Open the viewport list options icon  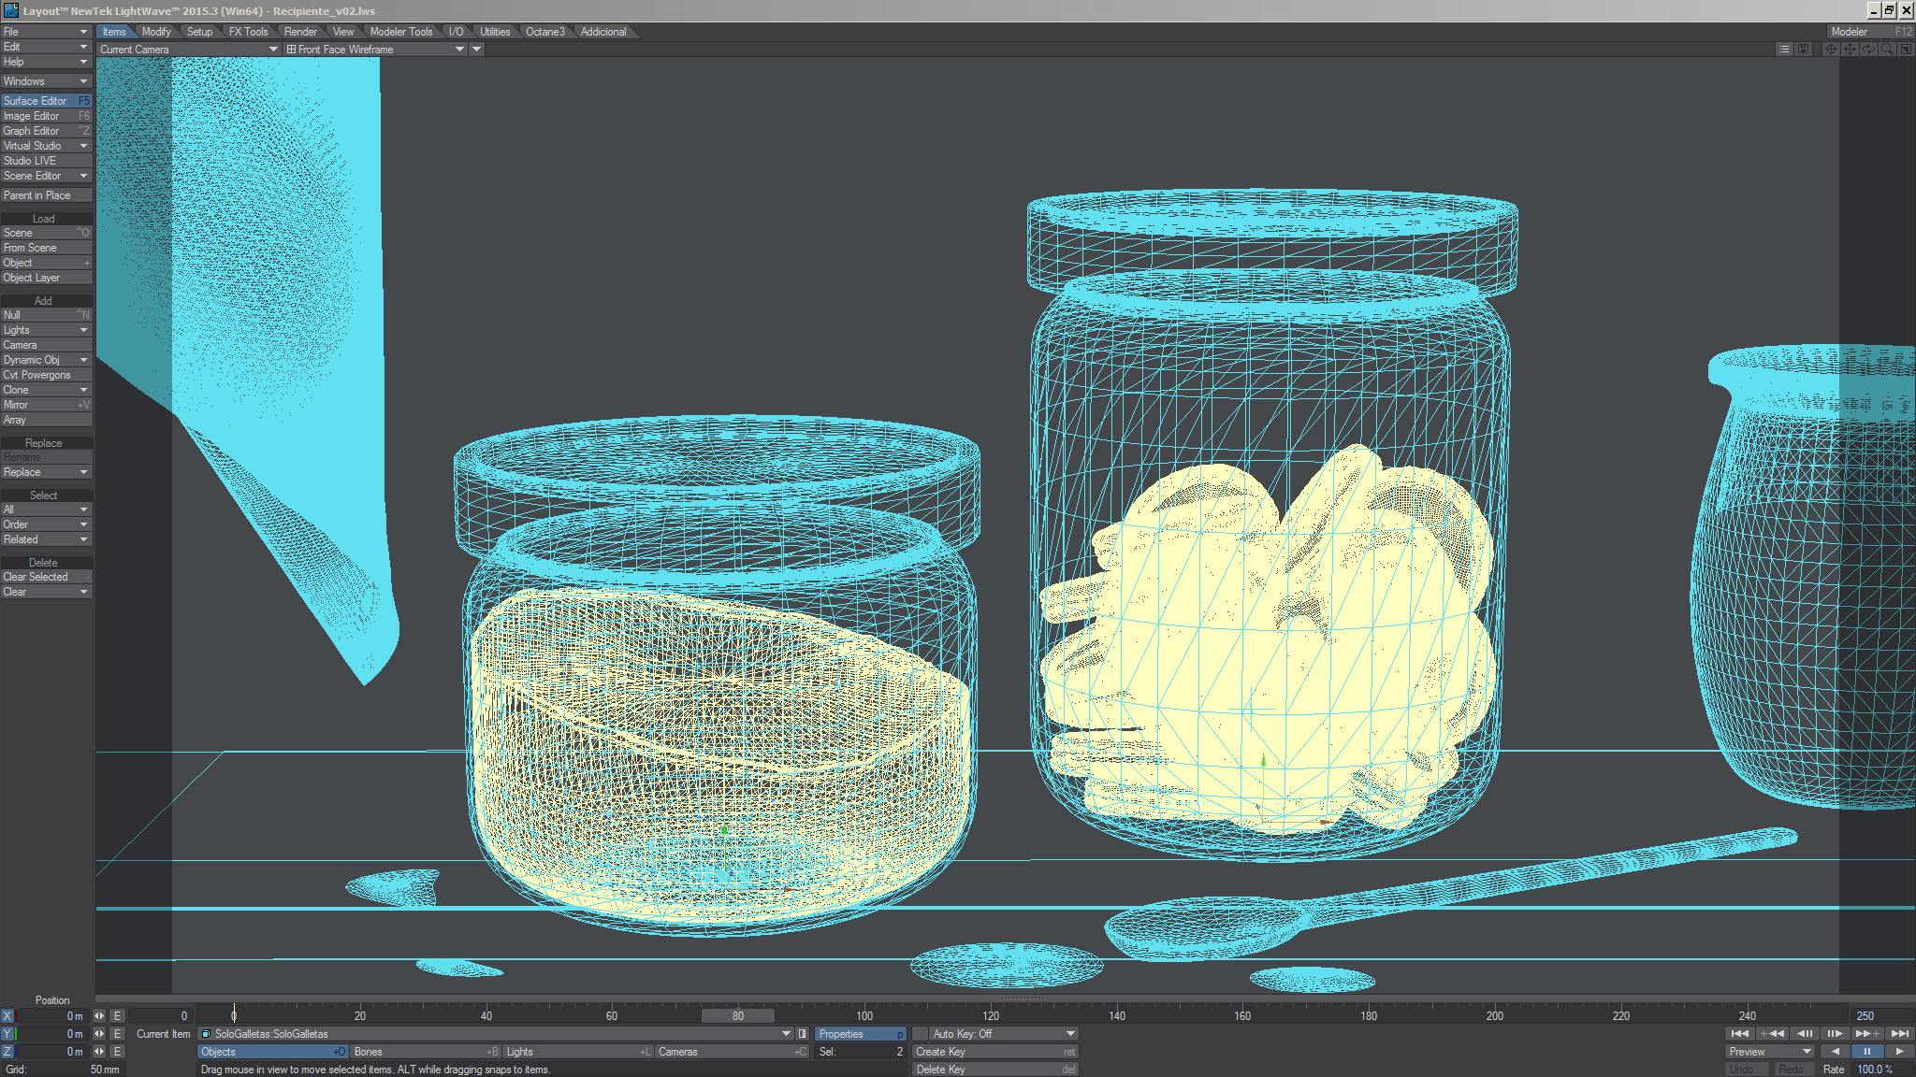click(1784, 50)
